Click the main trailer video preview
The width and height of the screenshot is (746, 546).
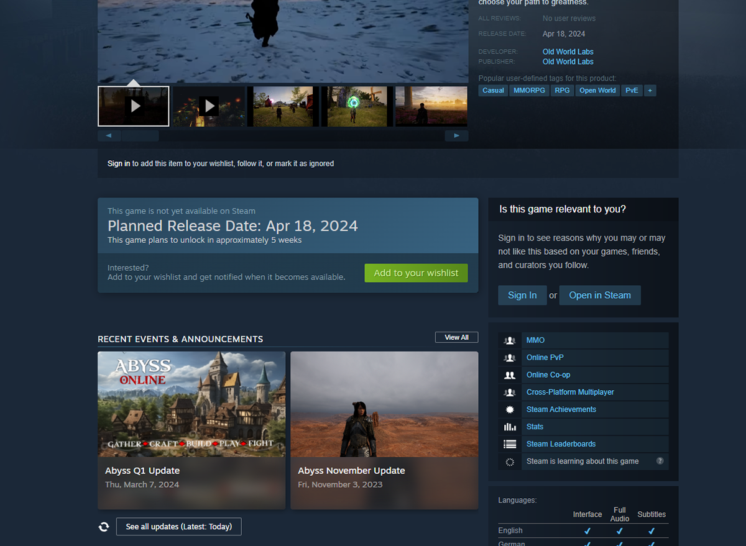(283, 41)
